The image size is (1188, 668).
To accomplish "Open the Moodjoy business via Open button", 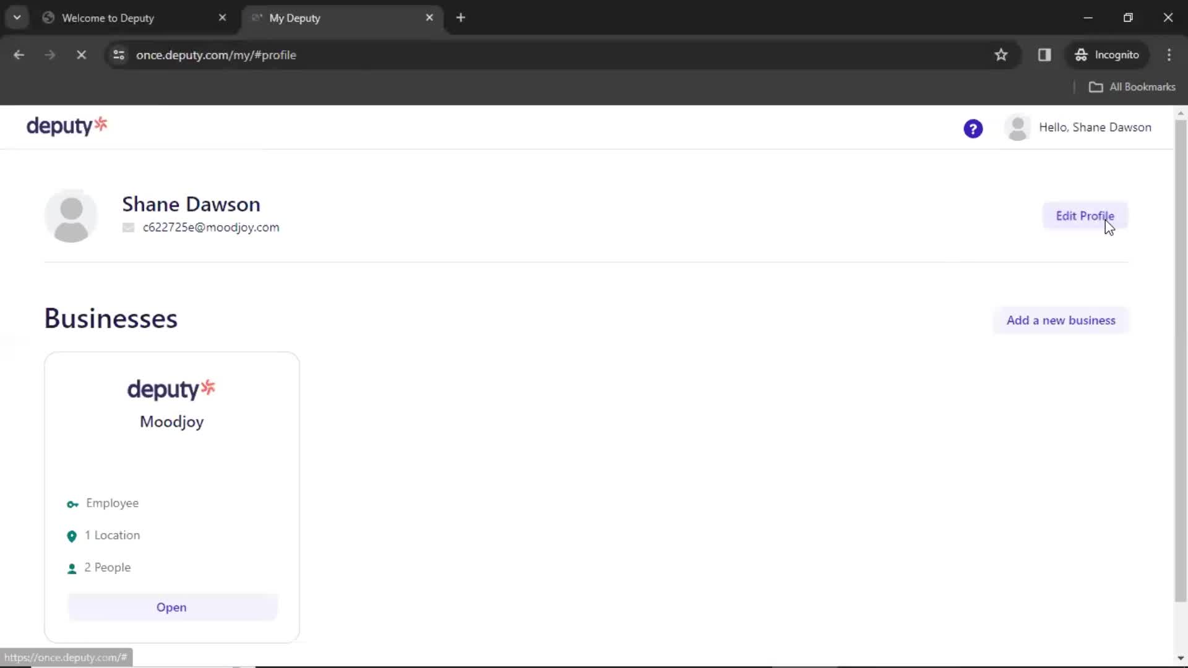I will [x=171, y=607].
